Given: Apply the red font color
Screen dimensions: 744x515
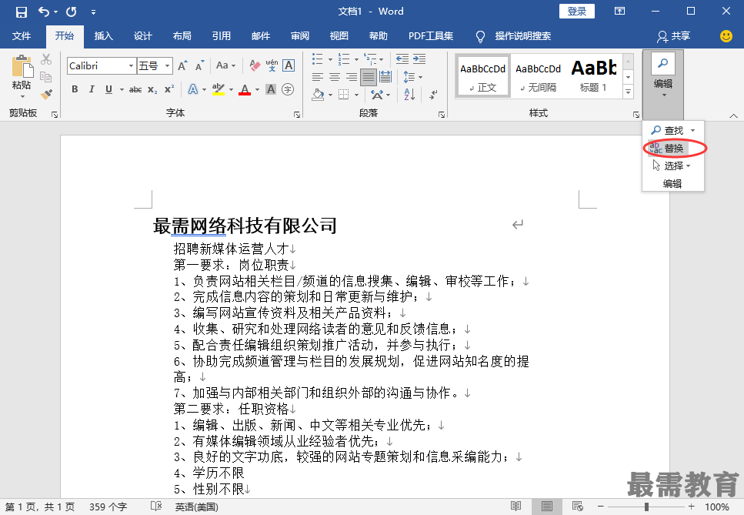Looking at the screenshot, I should (x=245, y=89).
